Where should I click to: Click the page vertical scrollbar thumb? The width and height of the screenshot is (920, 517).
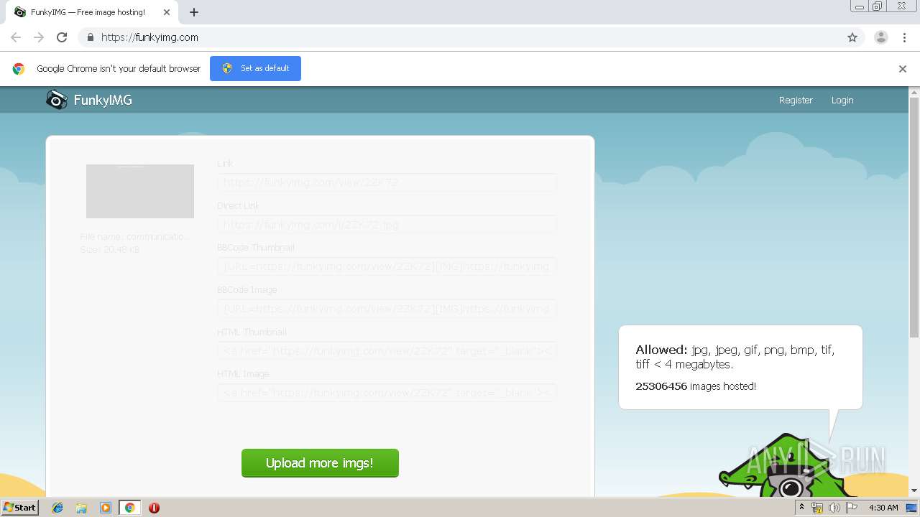coord(914,217)
